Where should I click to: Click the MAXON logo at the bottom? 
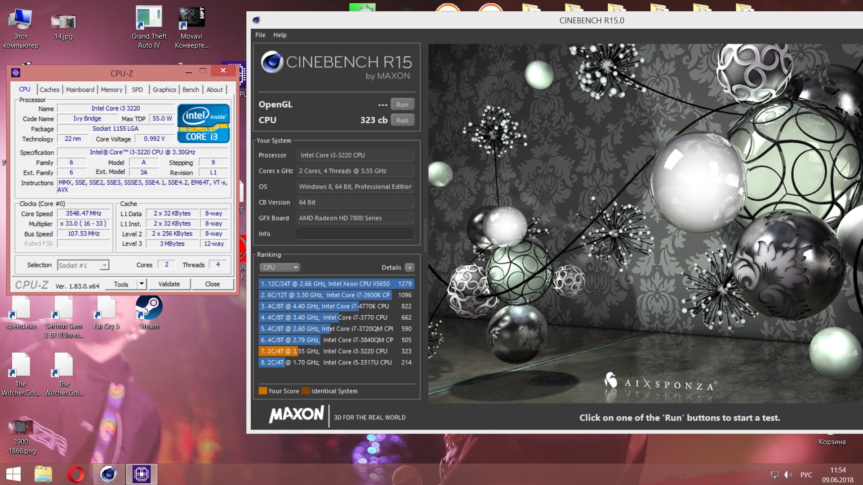pyautogui.click(x=296, y=414)
